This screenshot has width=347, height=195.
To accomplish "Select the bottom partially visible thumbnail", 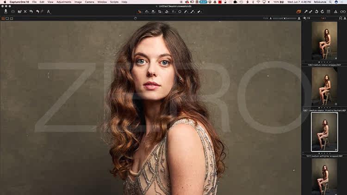I will pos(324,177).
